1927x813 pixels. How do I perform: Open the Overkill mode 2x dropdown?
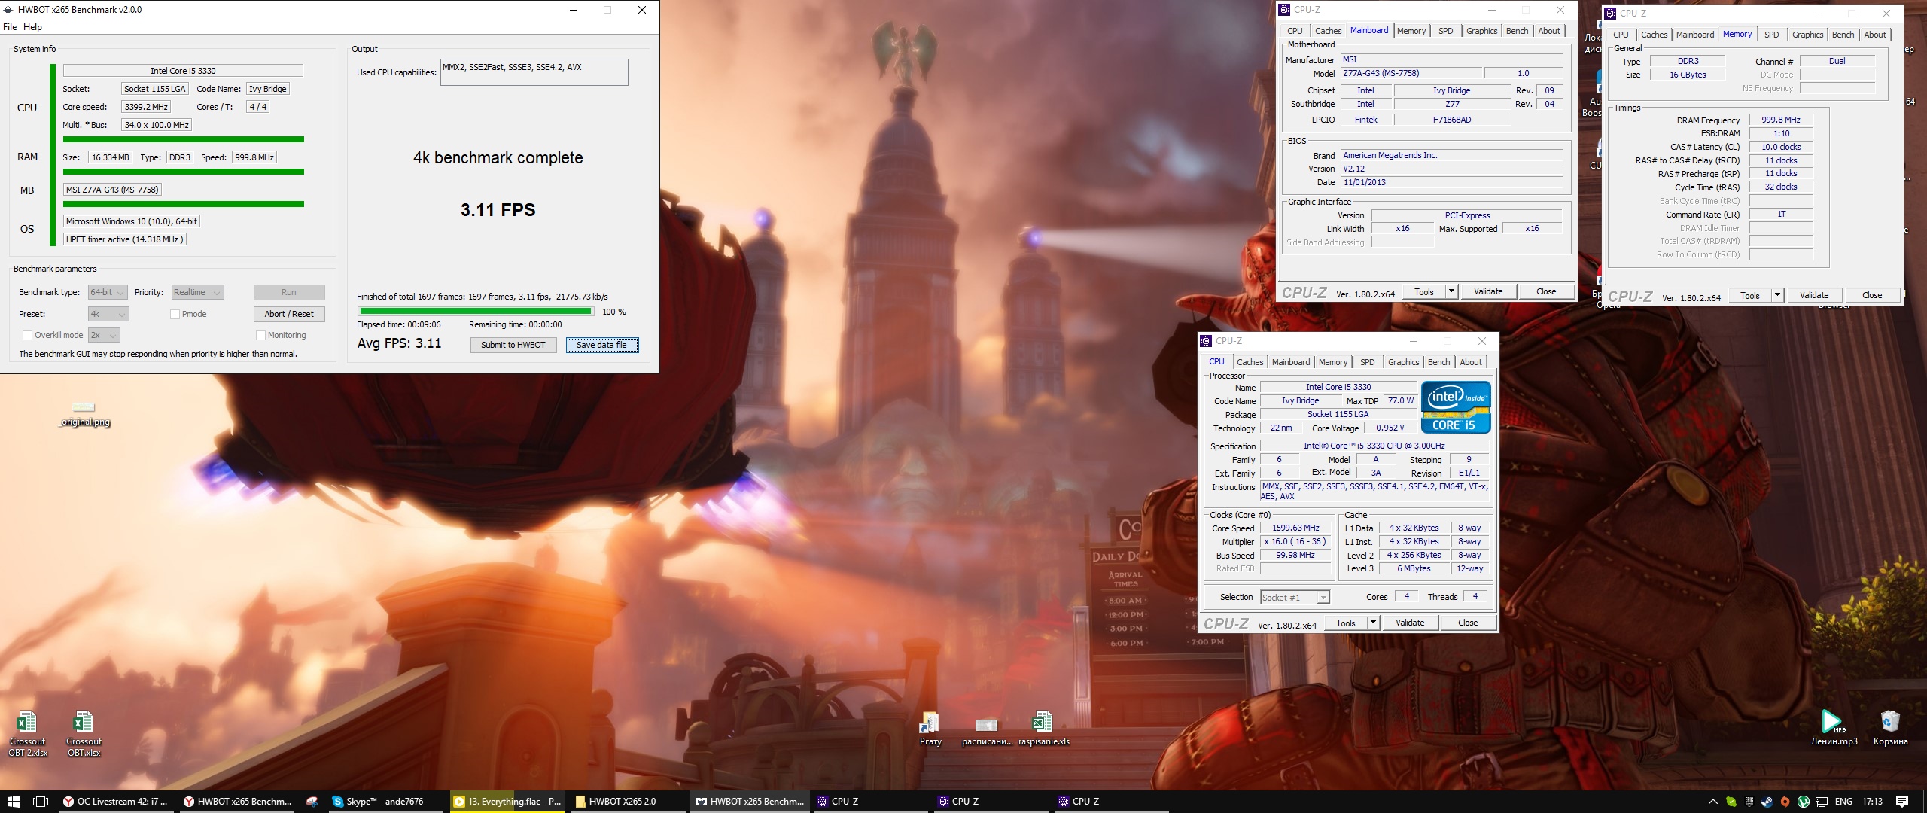pyautogui.click(x=104, y=336)
